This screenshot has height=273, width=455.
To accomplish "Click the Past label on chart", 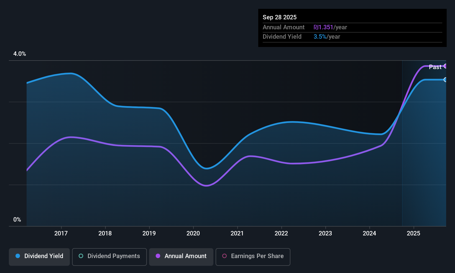I will pyautogui.click(x=435, y=67).
